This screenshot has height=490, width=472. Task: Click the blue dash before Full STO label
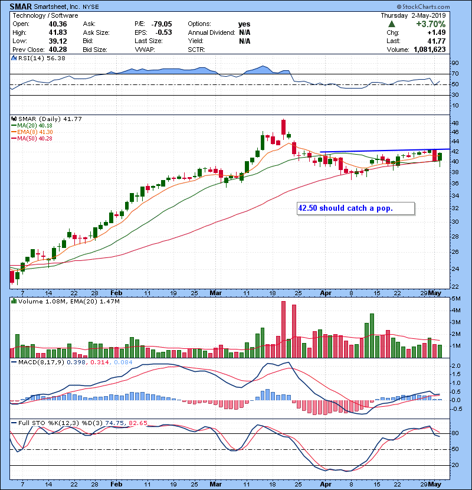(x=14, y=423)
